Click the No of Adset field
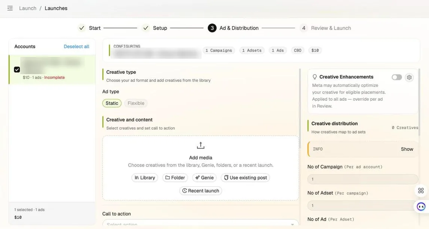Image resolution: width=429 pixels, height=229 pixels. [x=363, y=205]
